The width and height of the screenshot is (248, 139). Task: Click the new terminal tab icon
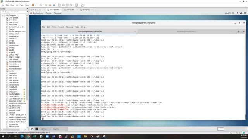click(x=239, y=32)
